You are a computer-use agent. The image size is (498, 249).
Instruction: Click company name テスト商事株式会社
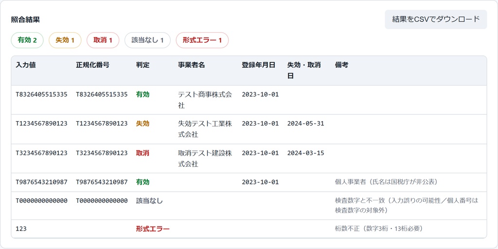(x=205, y=100)
